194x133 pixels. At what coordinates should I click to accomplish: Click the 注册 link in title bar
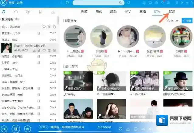point(20,3)
